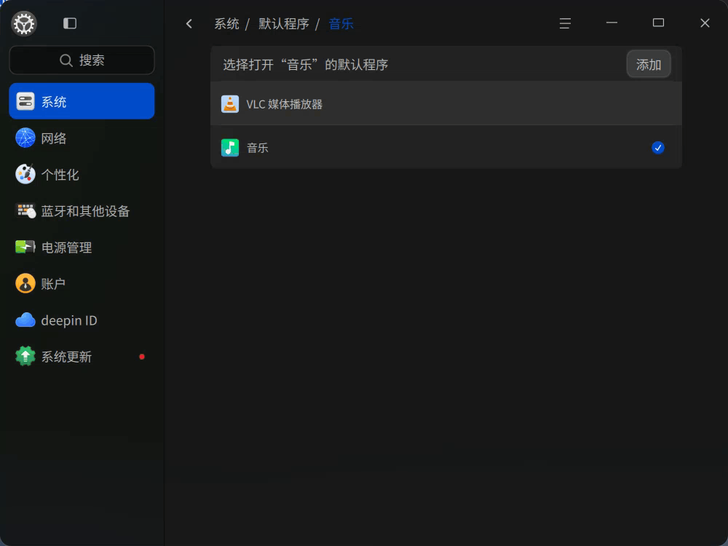728x546 pixels.
Task: Minimize the Control Center window
Action: point(612,23)
